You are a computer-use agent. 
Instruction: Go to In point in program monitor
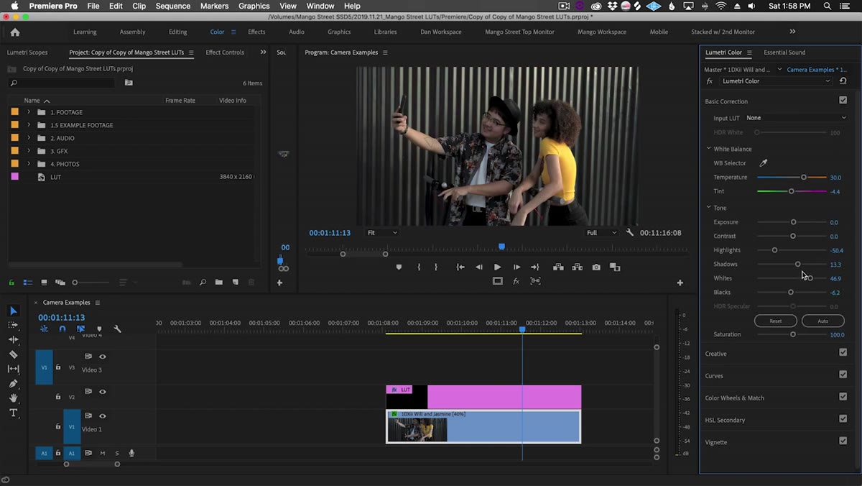point(460,267)
